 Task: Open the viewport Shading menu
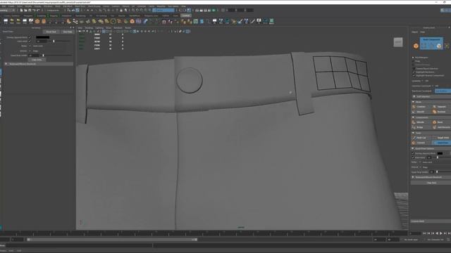coord(89,28)
